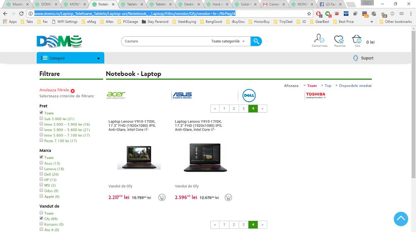
Task: Open the eMag bookmark folder
Action: point(89,22)
